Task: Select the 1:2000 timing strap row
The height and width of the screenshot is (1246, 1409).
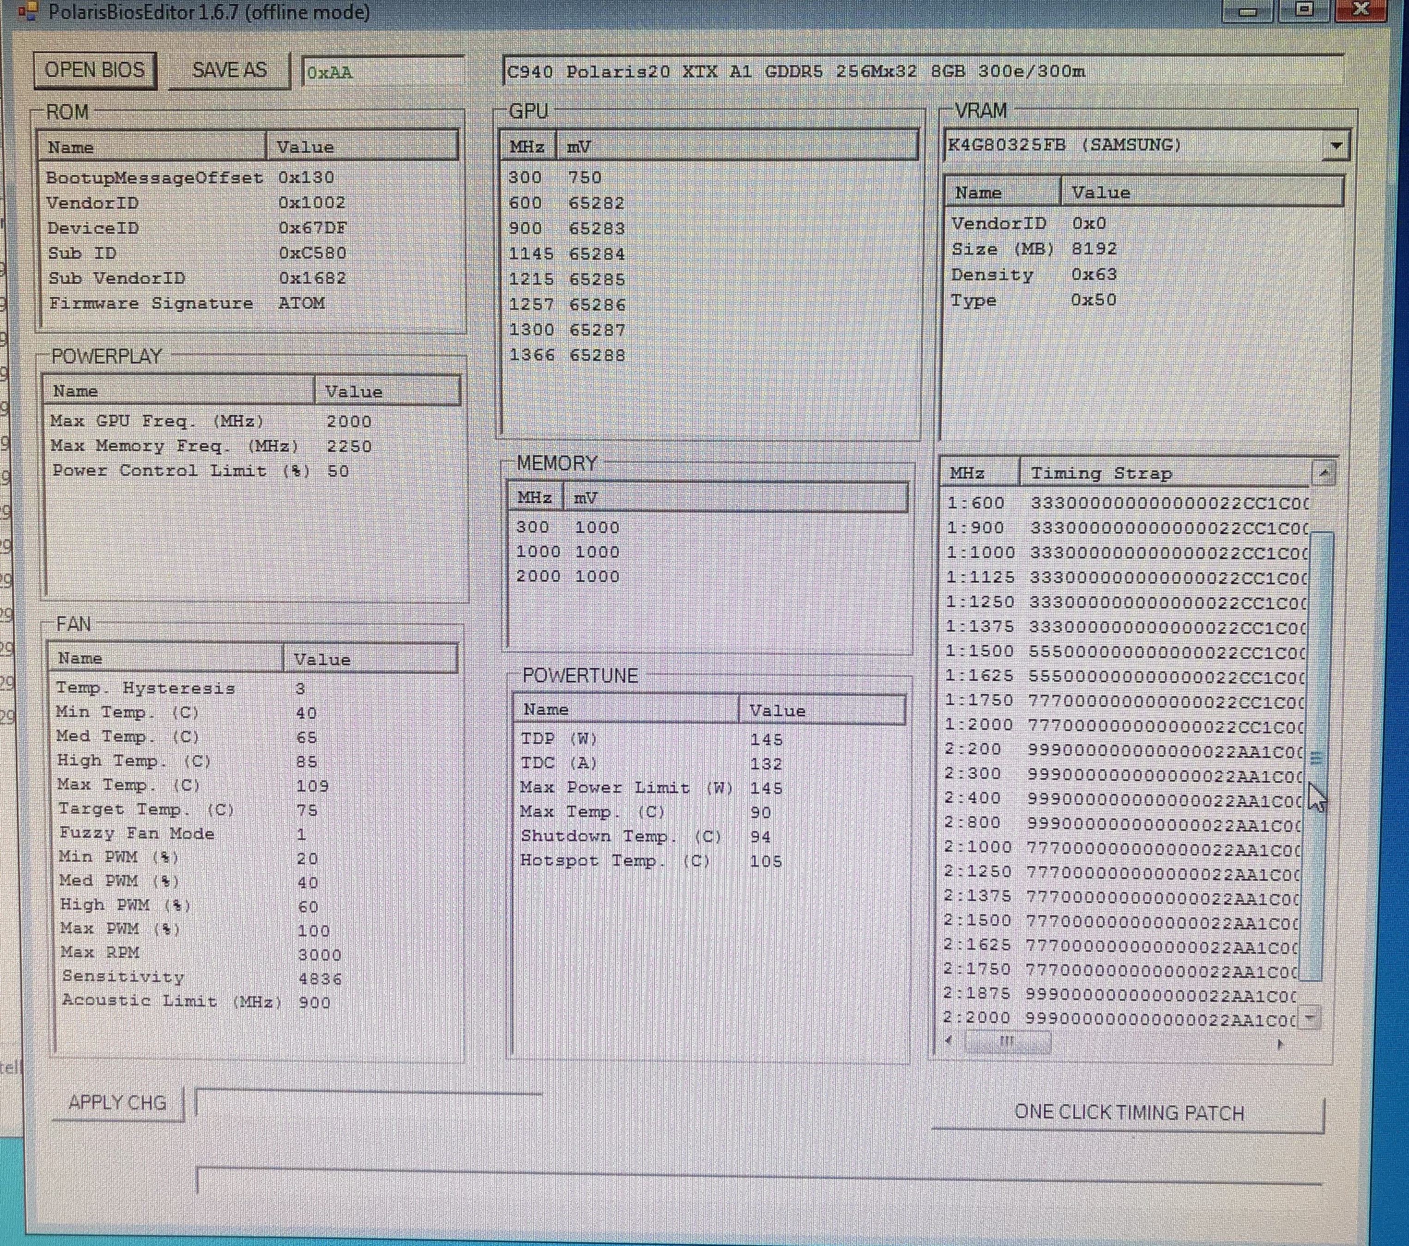Action: 1124,726
